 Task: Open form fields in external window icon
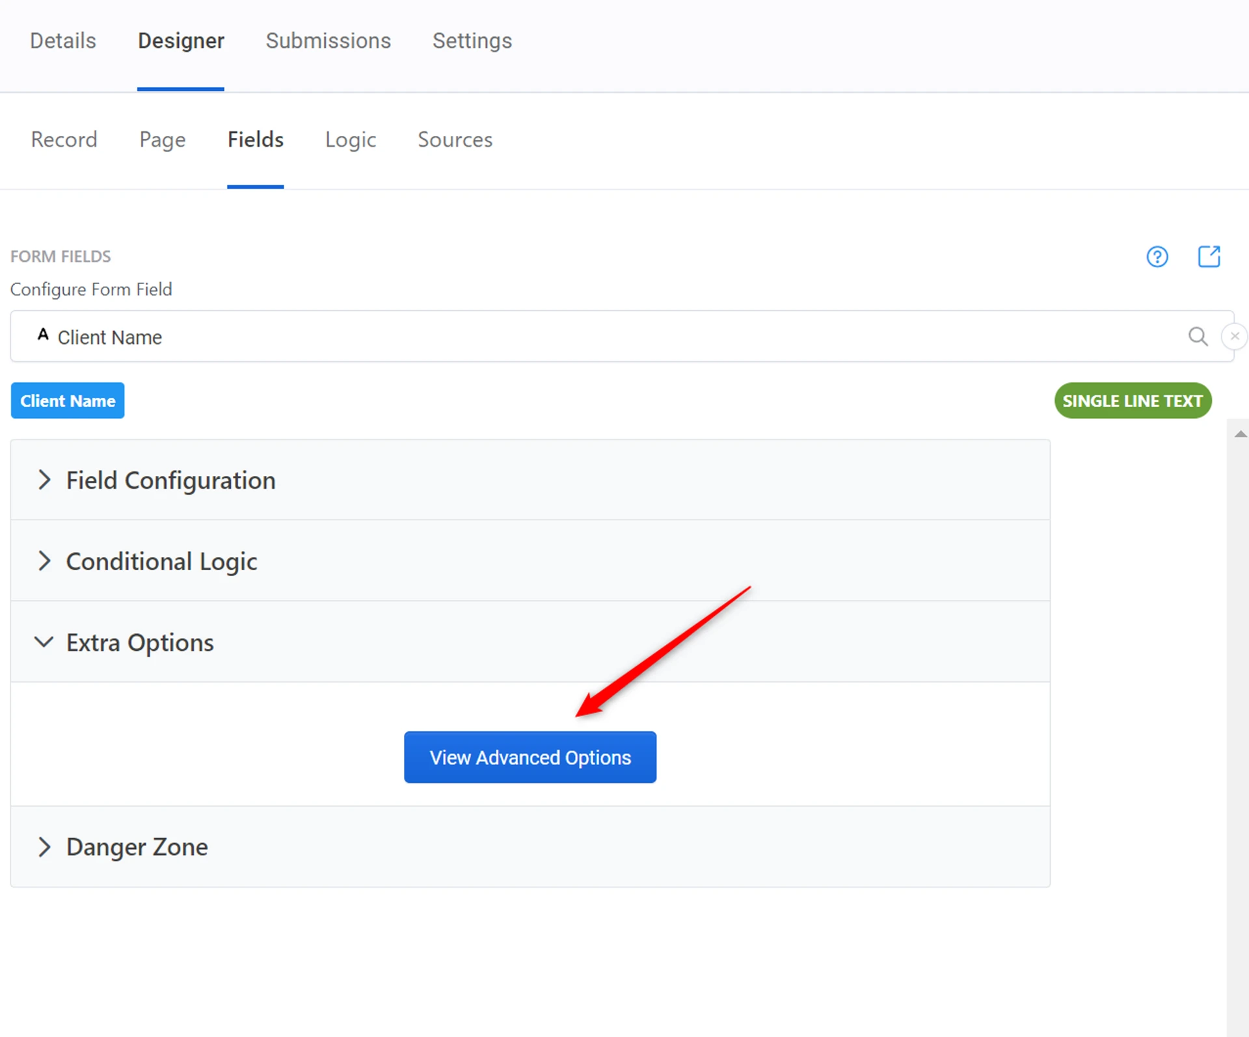(1209, 256)
